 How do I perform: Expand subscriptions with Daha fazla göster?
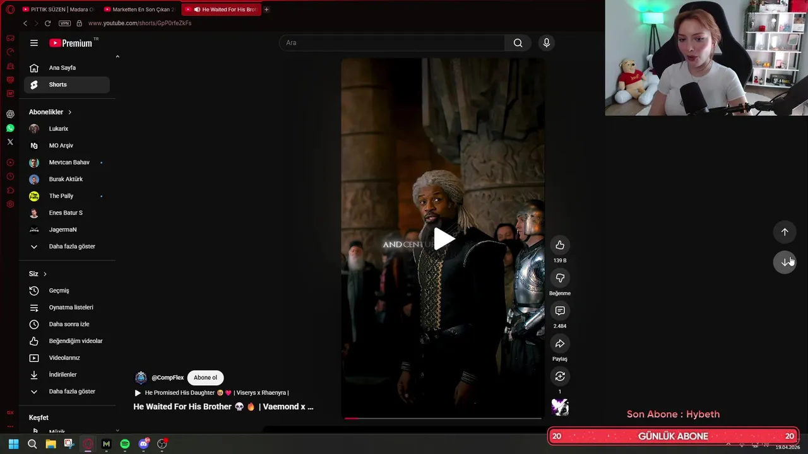pyautogui.click(x=67, y=247)
